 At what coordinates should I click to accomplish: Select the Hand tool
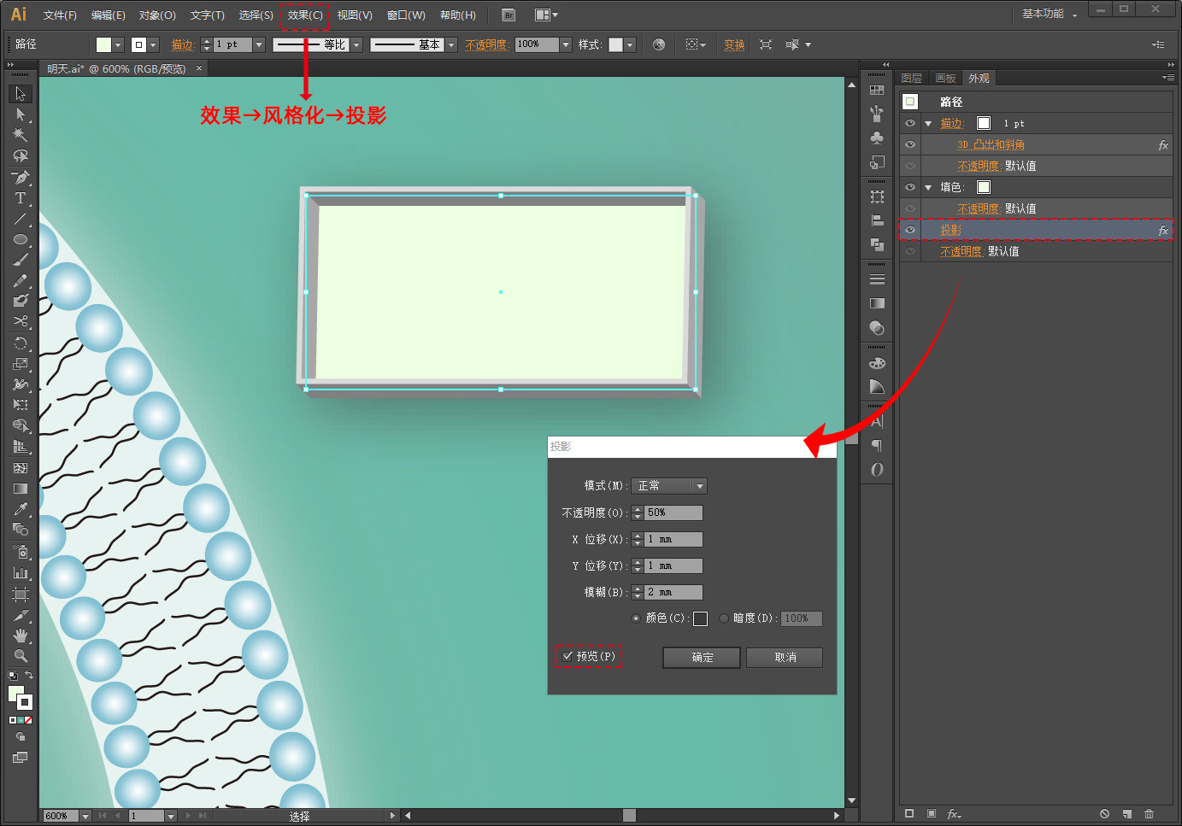pyautogui.click(x=21, y=636)
